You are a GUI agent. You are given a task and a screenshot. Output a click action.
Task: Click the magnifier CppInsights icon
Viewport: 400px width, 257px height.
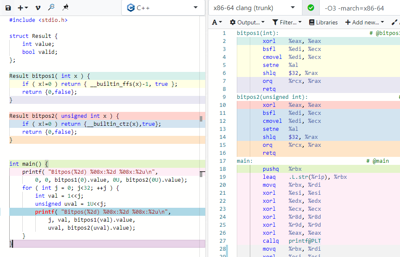point(51,8)
